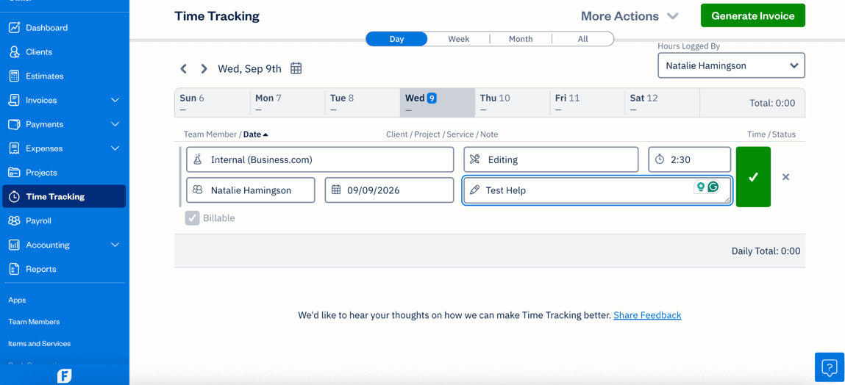Save the time entry with green checkmark
The height and width of the screenshot is (385, 845).
(x=753, y=176)
